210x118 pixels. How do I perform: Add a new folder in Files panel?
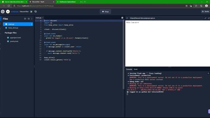29,19
